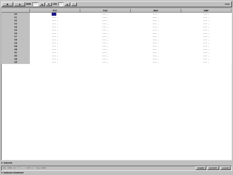Click the LEN value field
The width and height of the screenshot is (233, 175).
pyautogui.click(x=61, y=4)
